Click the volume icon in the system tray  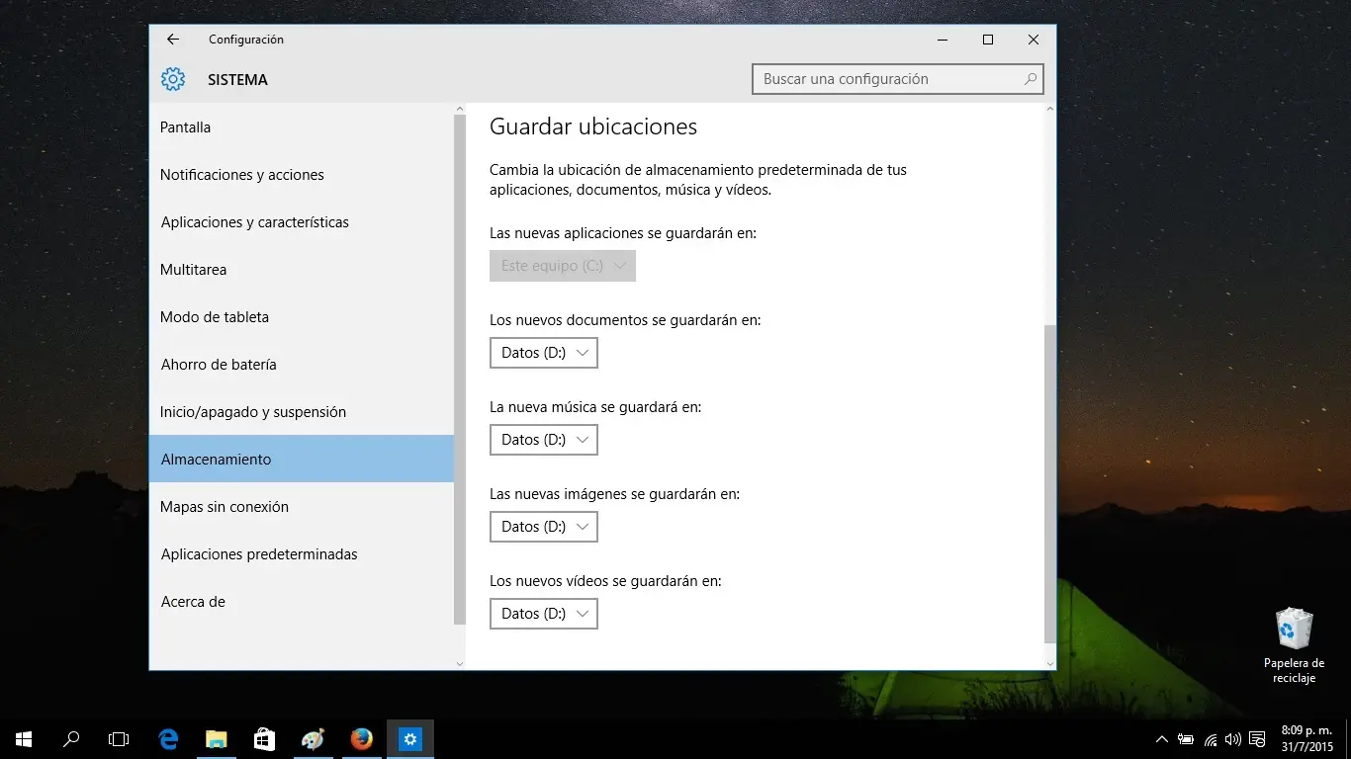coord(1232,738)
